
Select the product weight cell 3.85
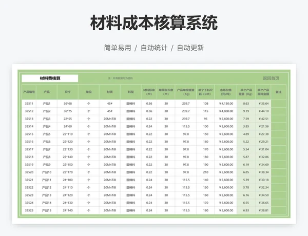coord(246,126)
